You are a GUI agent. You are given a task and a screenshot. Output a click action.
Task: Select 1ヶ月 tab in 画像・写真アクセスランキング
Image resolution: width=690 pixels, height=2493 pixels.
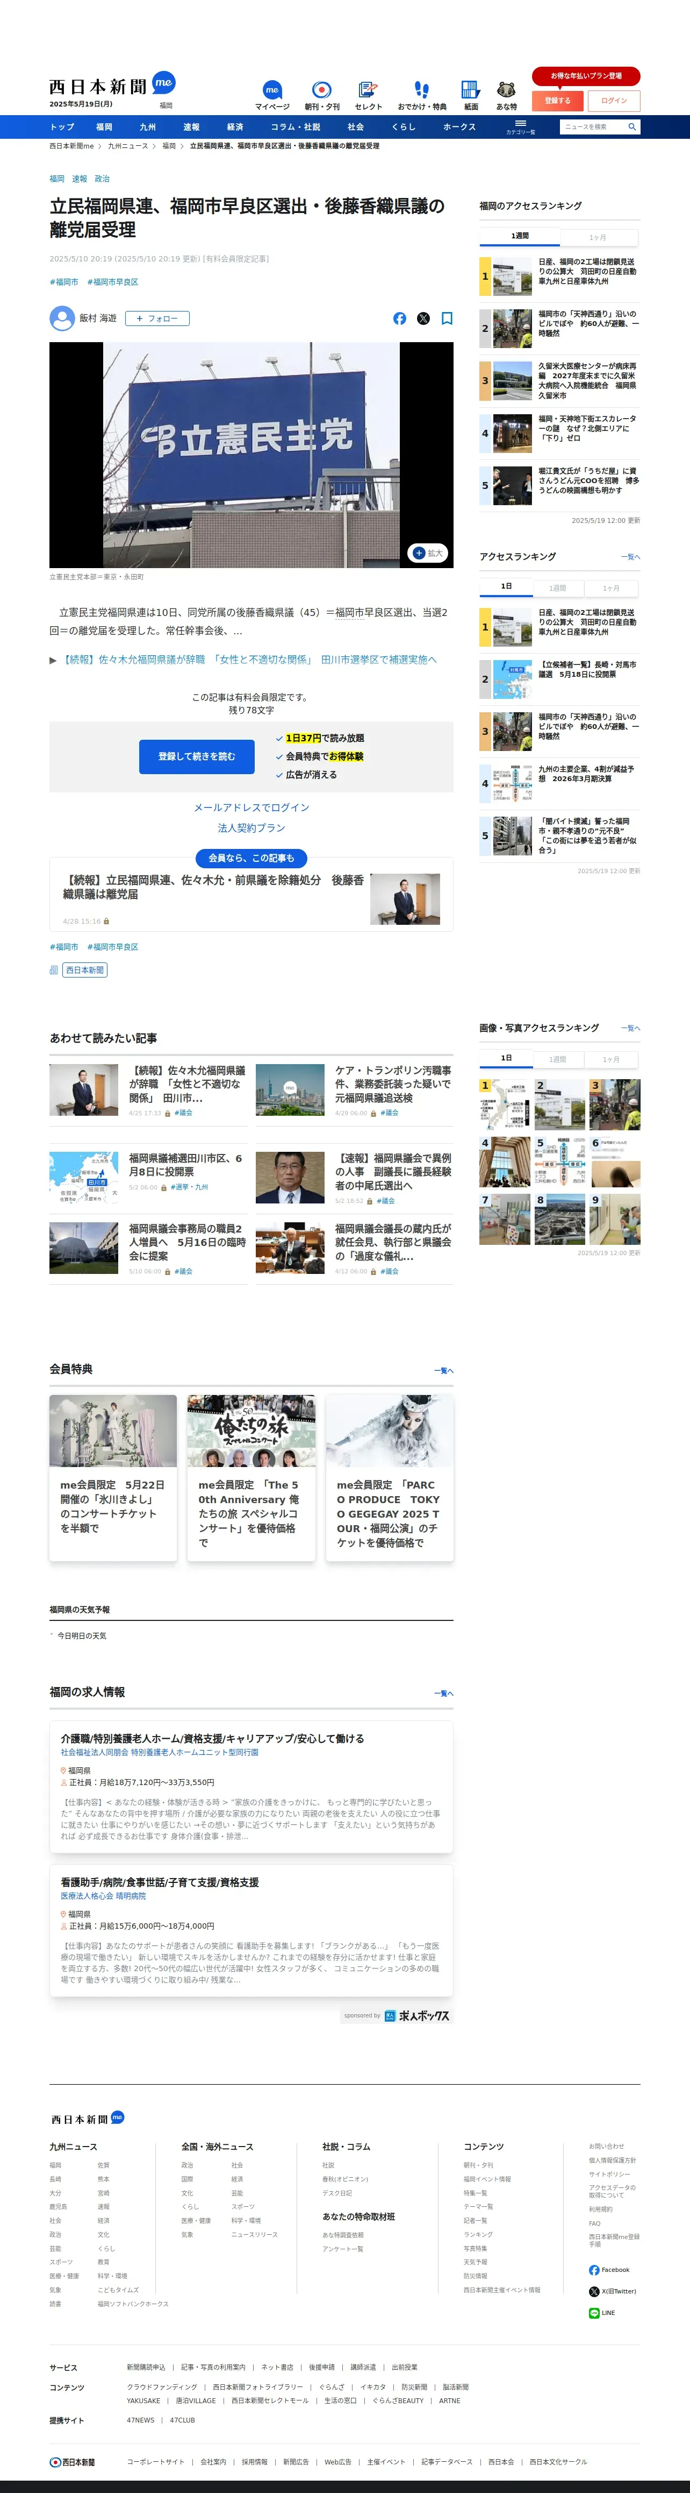(x=612, y=1059)
